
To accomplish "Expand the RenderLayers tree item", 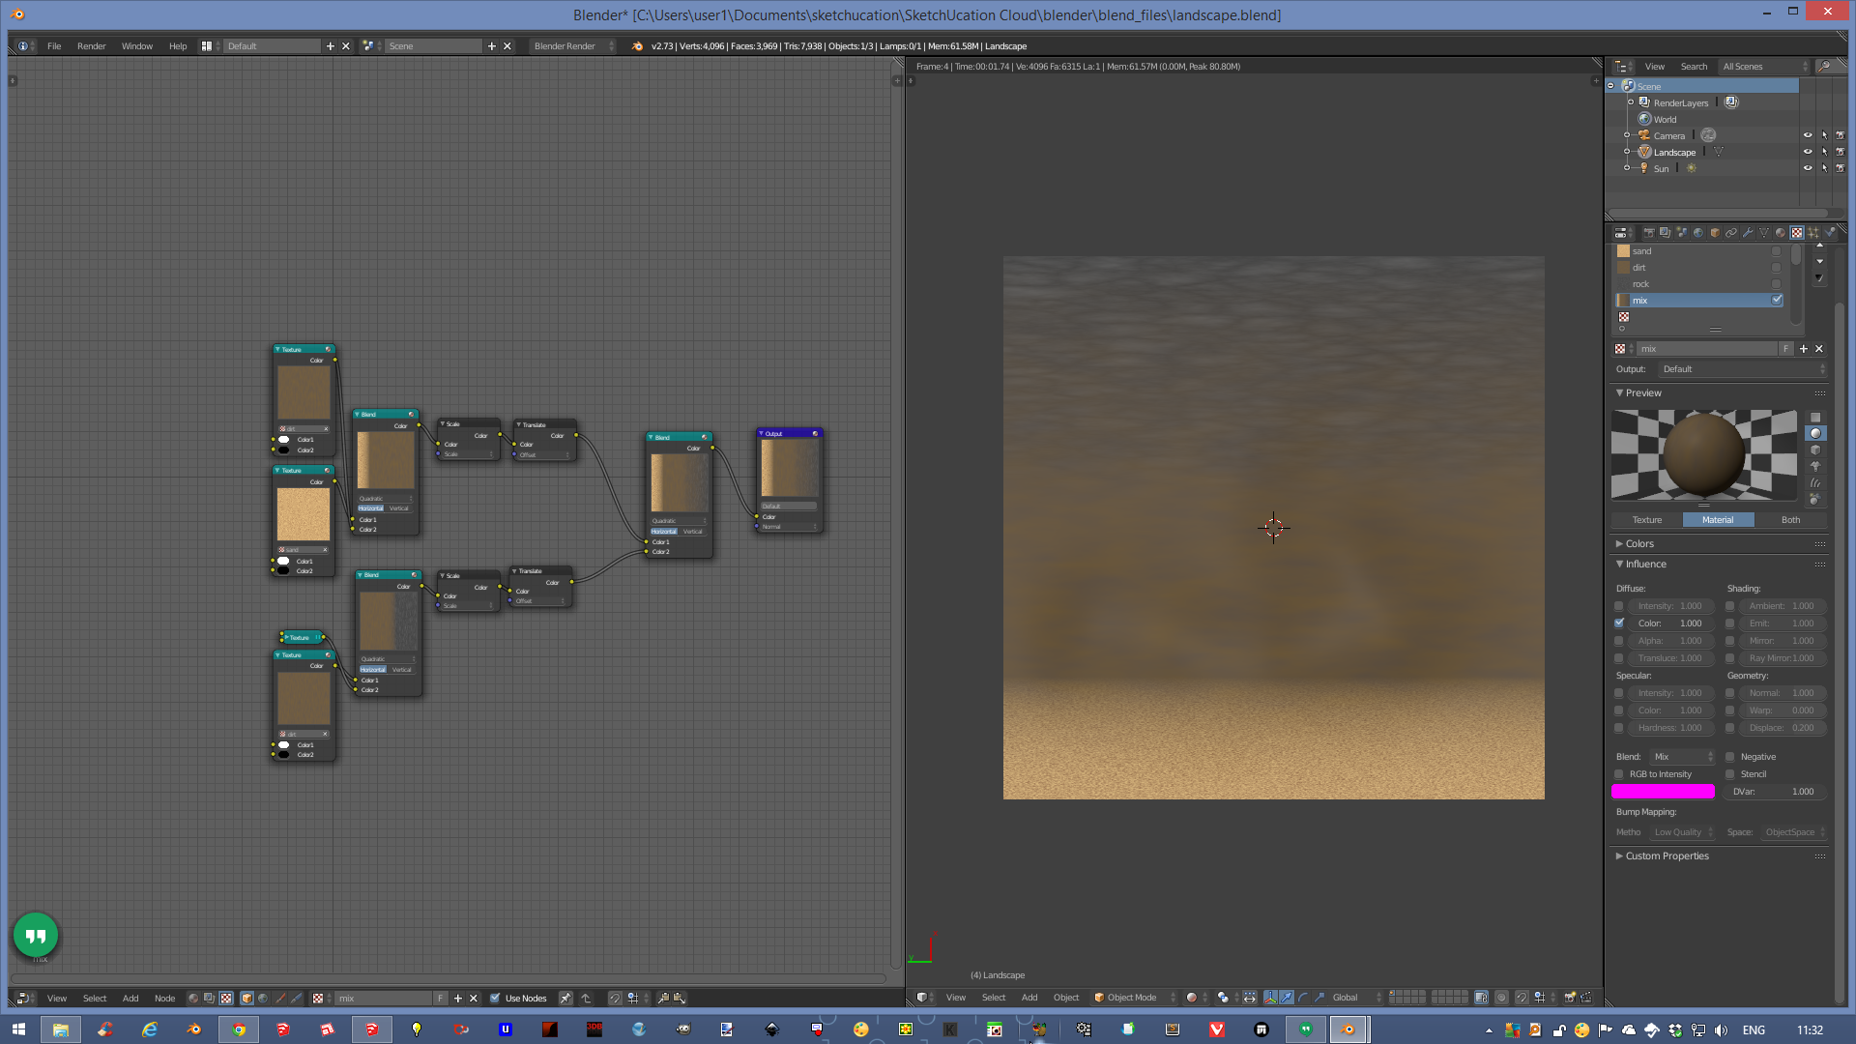I will tap(1631, 102).
